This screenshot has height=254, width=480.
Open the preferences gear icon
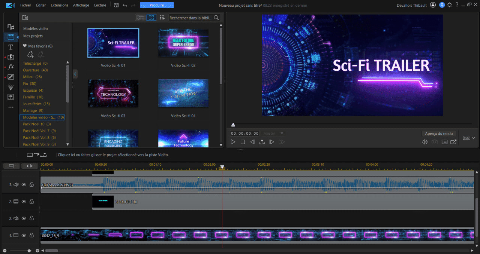pyautogui.click(x=449, y=5)
